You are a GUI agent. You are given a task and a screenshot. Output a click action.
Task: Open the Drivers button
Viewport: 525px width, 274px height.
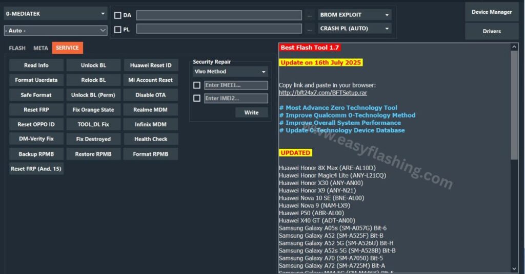pos(492,31)
